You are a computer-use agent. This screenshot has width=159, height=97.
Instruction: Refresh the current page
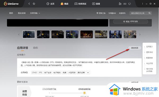point(34,4)
